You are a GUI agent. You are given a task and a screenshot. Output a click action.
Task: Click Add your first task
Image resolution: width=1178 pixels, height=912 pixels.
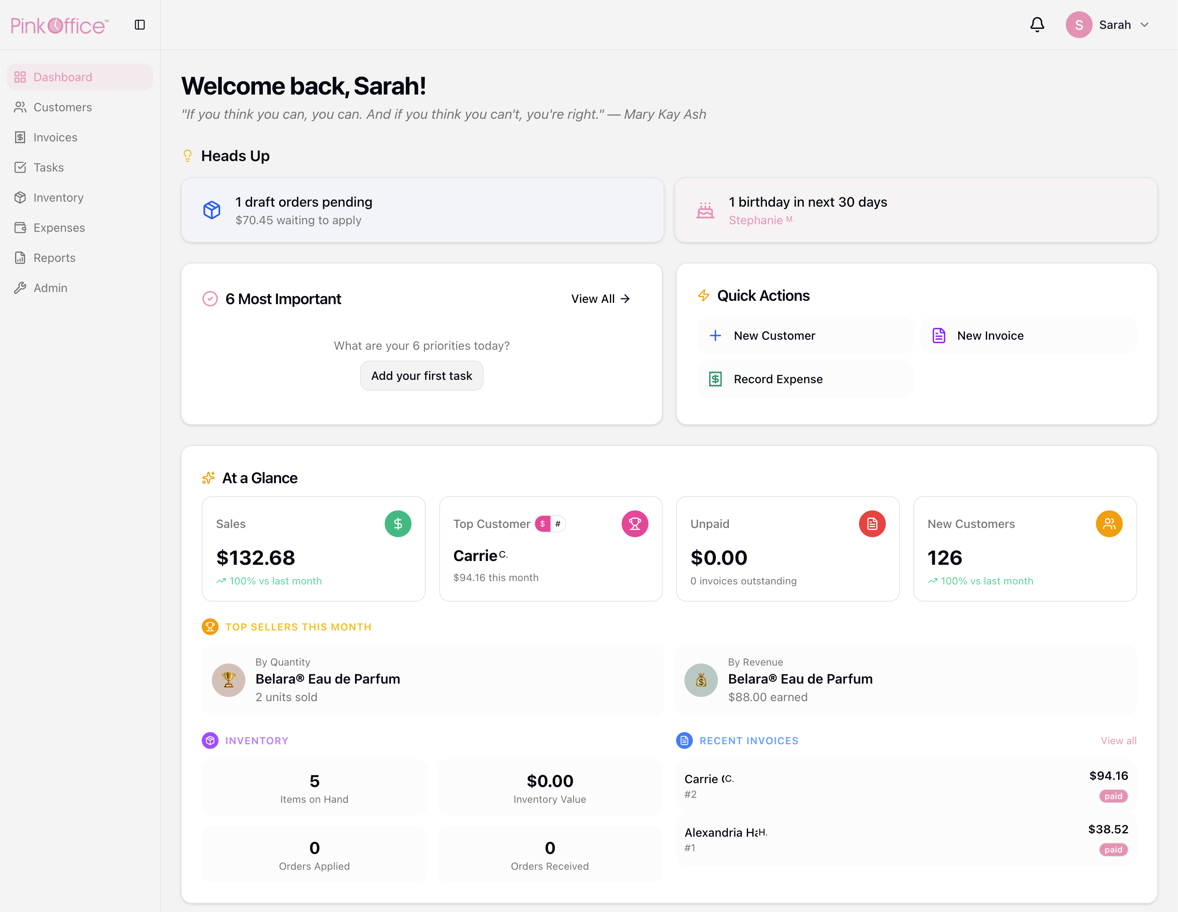pyautogui.click(x=421, y=375)
